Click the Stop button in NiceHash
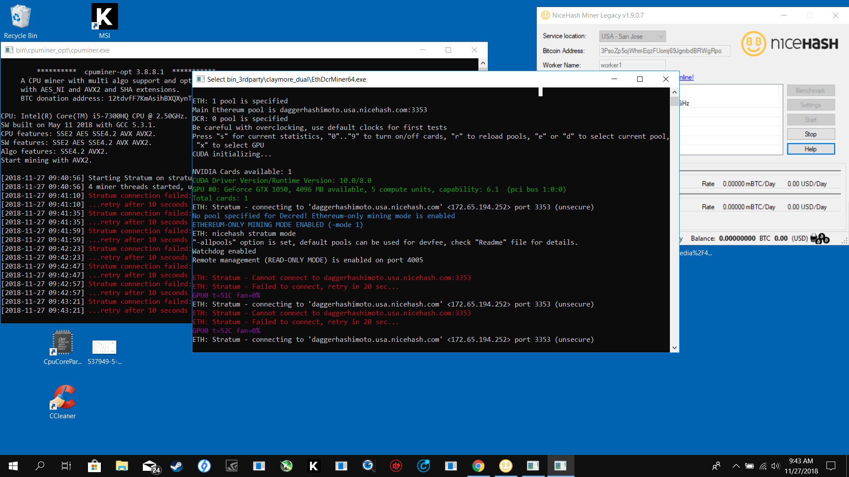 point(811,134)
